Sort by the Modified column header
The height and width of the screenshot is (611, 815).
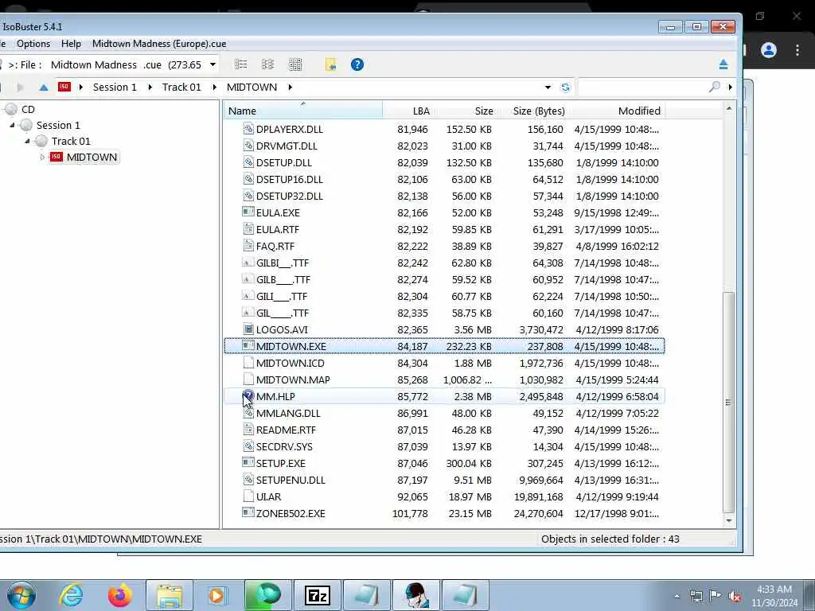pos(617,111)
